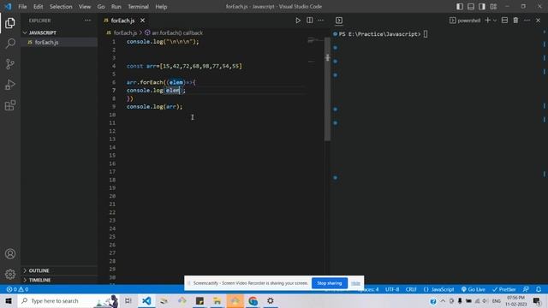The height and width of the screenshot is (308, 548).
Task: Open the Chrome icon on taskbar
Action: (253, 300)
